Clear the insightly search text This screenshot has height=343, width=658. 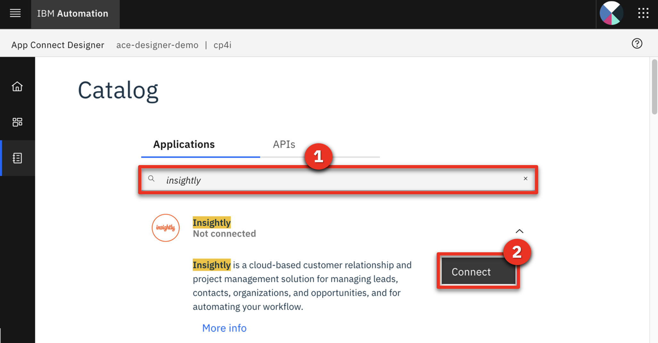click(x=525, y=179)
